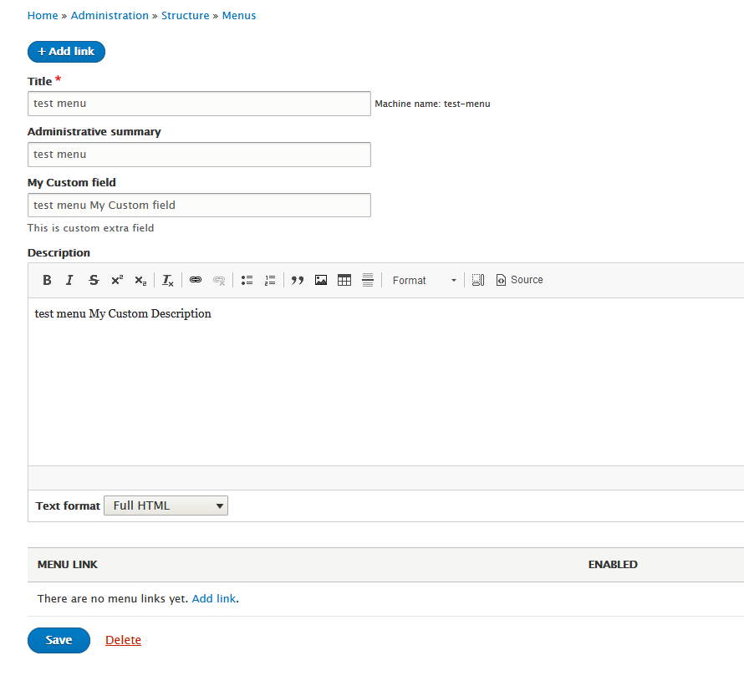This screenshot has height=691, width=744.
Task: Insert a table in the editor
Action: click(344, 281)
